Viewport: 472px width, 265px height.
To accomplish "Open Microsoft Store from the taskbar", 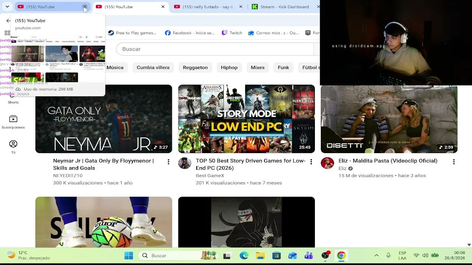I will [x=277, y=255].
